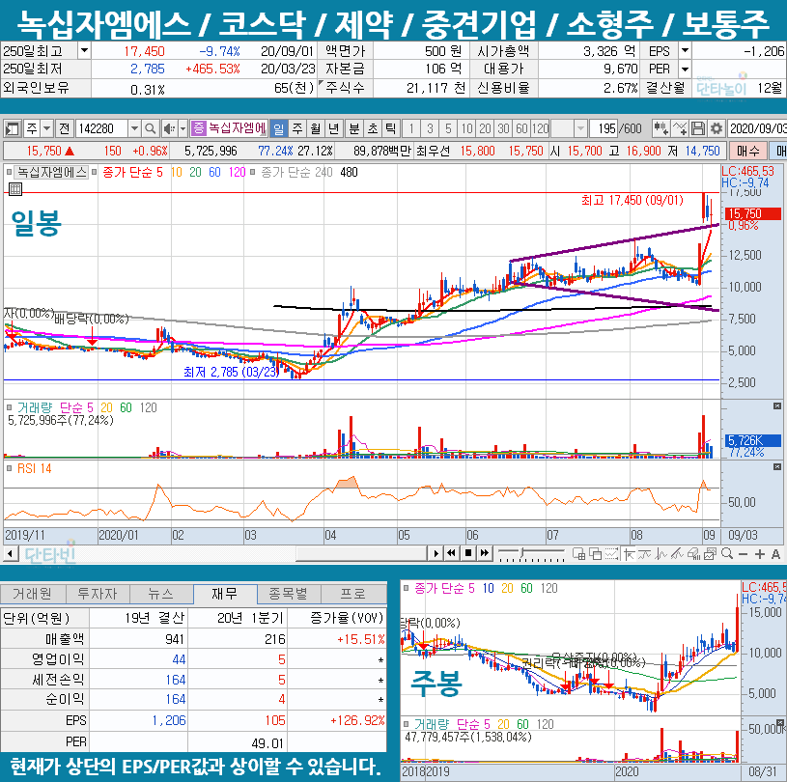The height and width of the screenshot is (782, 787).
Task: Toggle the 종가 단순 moving average marker
Action: 94,172
